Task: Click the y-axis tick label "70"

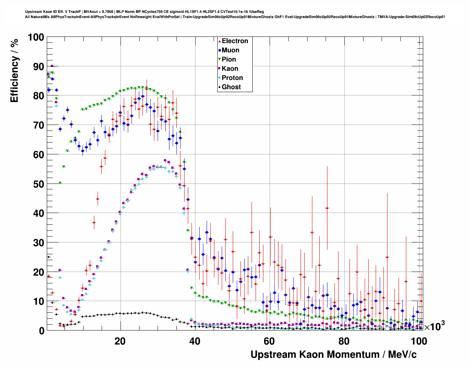Action: 39,125
